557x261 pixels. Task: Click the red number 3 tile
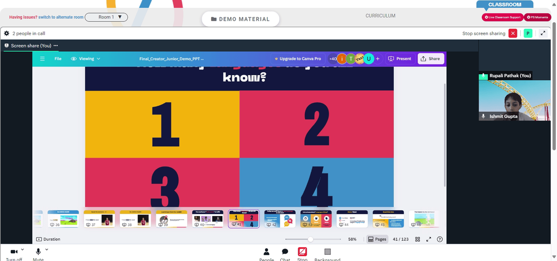click(x=162, y=182)
